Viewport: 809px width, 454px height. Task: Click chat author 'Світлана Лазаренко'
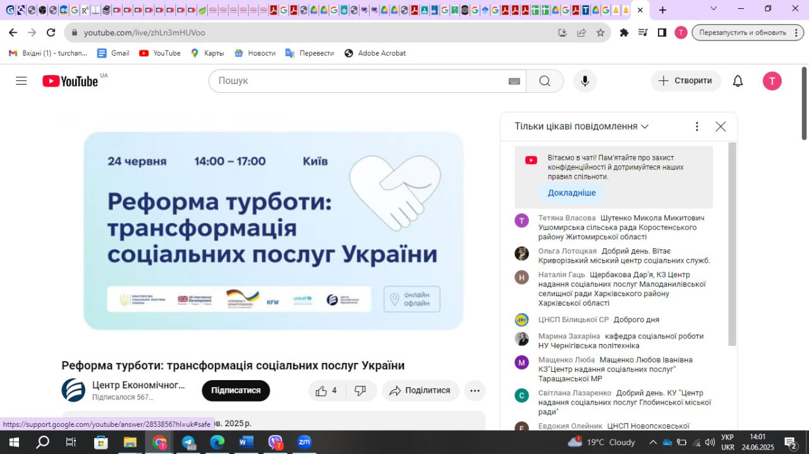(575, 393)
